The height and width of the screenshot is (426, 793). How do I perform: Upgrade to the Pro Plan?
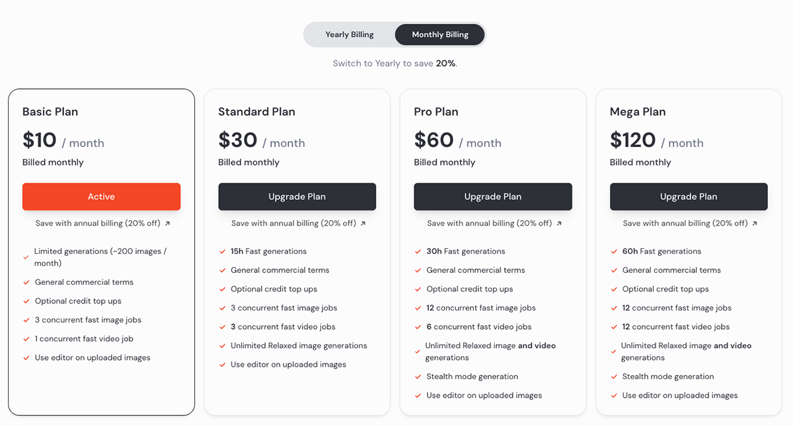tap(492, 197)
